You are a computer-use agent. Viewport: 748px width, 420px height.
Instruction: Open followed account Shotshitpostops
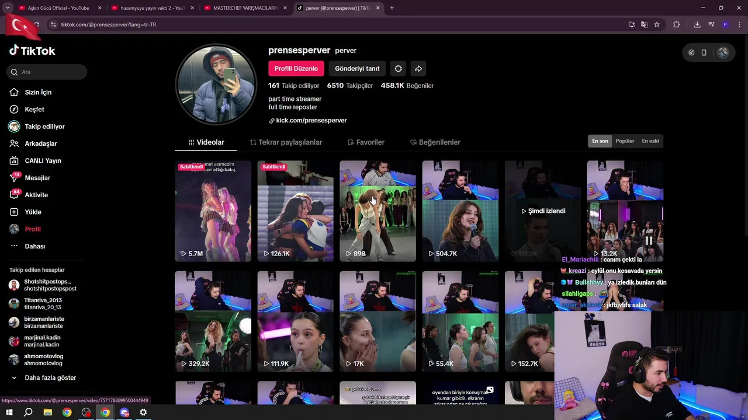click(42, 285)
